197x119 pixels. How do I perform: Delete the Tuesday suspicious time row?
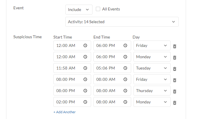click(x=175, y=69)
